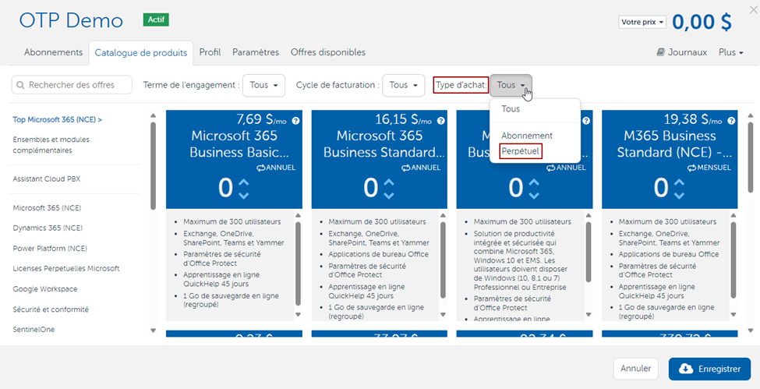Click the 7,69 $/mo price
Viewport: 760px width, 389px height.
(x=261, y=119)
